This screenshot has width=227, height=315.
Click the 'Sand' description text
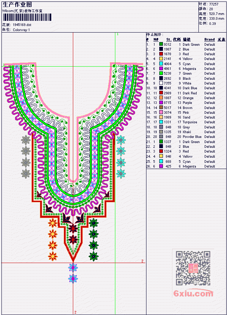(x=186, y=117)
